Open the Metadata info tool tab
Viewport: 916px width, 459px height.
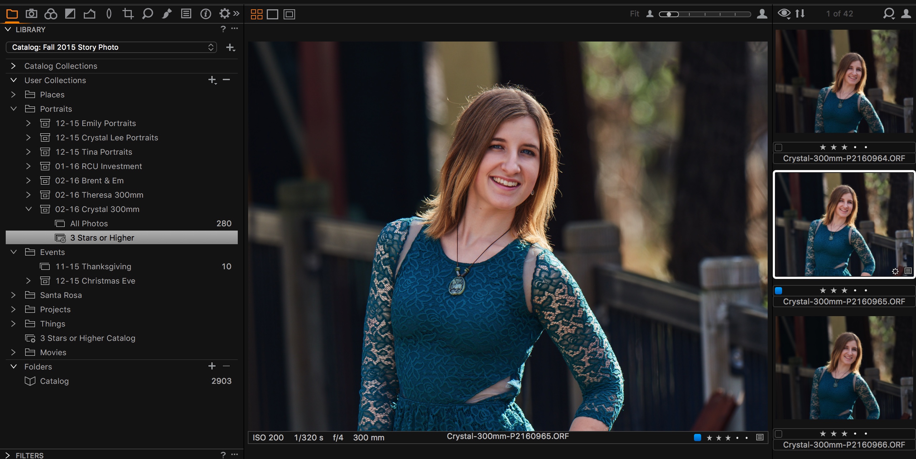(206, 14)
